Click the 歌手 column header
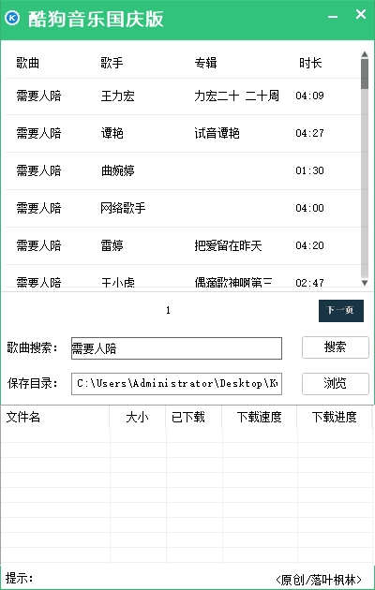 pos(112,63)
